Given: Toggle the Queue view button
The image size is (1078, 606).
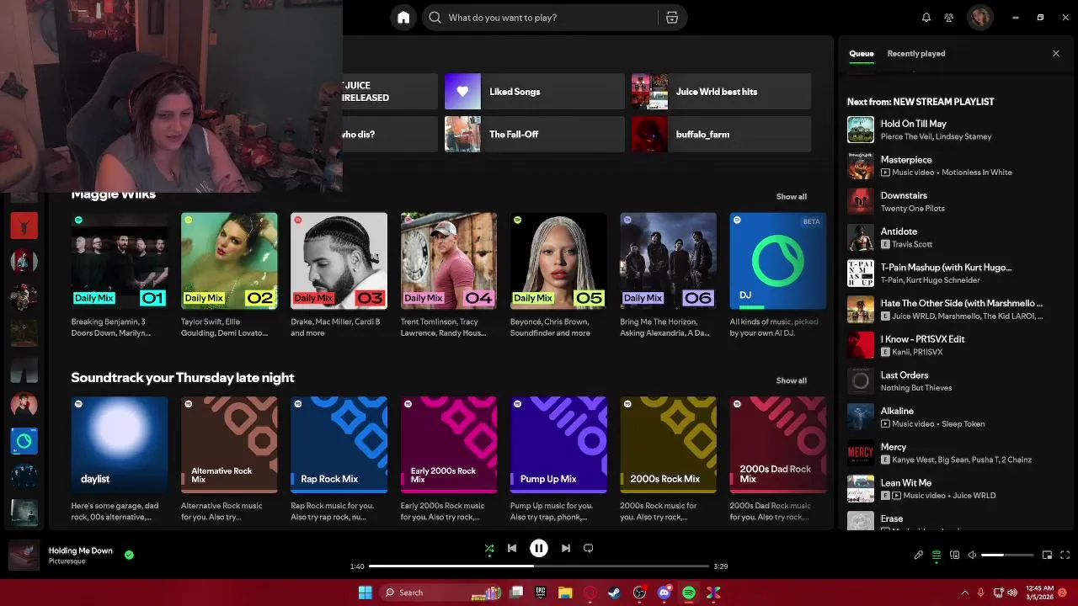Looking at the screenshot, I should 937,555.
